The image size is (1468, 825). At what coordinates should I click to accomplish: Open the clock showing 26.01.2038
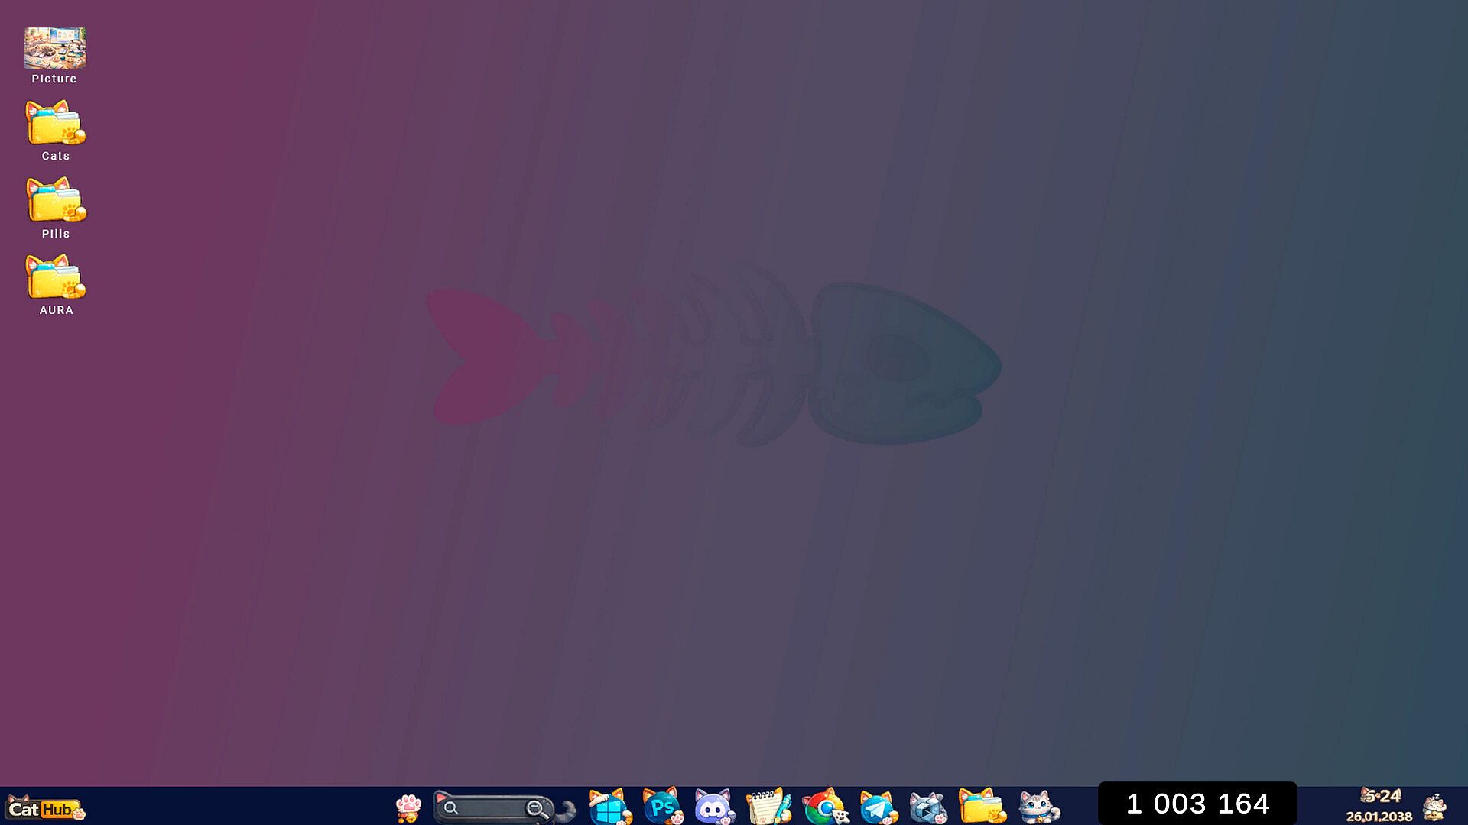pyautogui.click(x=1379, y=807)
